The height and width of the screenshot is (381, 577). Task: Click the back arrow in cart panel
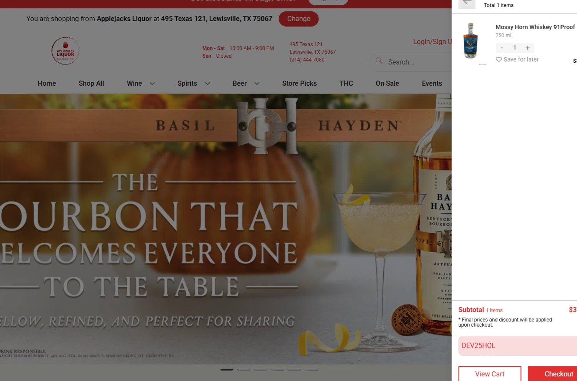coord(467,3)
